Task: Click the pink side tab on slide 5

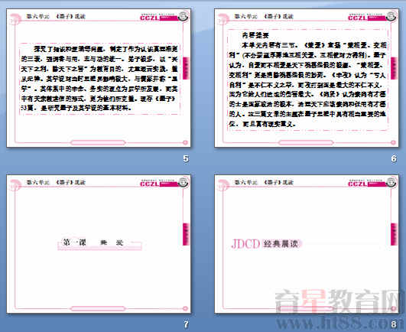Action: [x=186, y=68]
